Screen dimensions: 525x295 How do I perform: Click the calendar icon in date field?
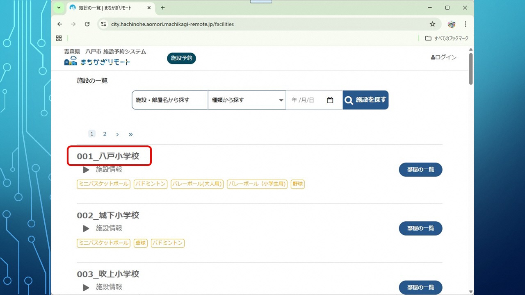tap(330, 100)
